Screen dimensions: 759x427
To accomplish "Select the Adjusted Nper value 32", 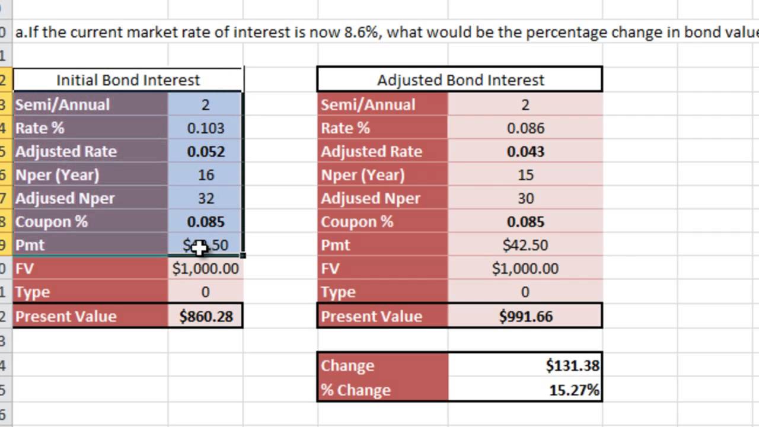I will [x=205, y=199].
